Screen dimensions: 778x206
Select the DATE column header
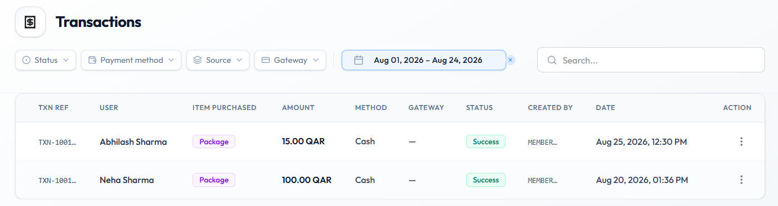[606, 108]
